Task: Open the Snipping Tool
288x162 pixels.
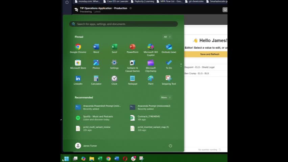Action: [x=169, y=79]
